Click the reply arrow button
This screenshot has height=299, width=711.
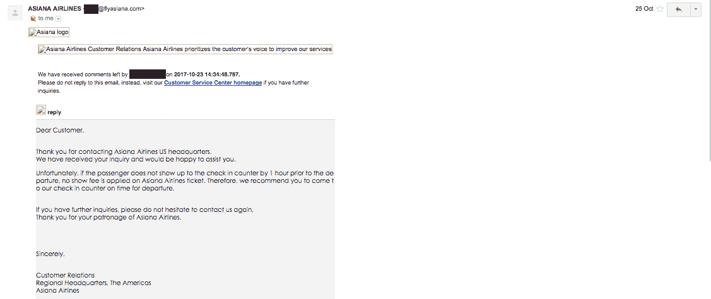678,9
